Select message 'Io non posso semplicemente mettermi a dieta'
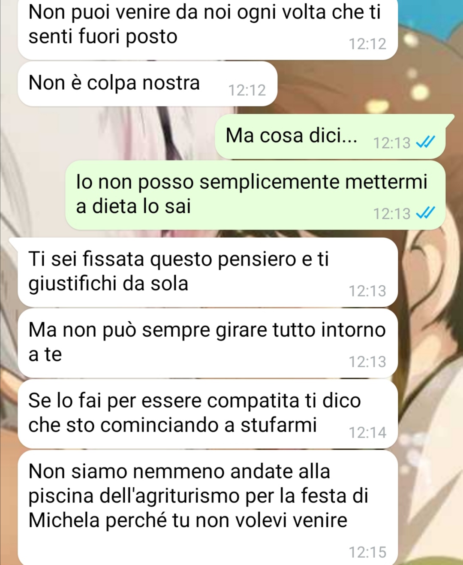This screenshot has height=565, width=463. (255, 195)
